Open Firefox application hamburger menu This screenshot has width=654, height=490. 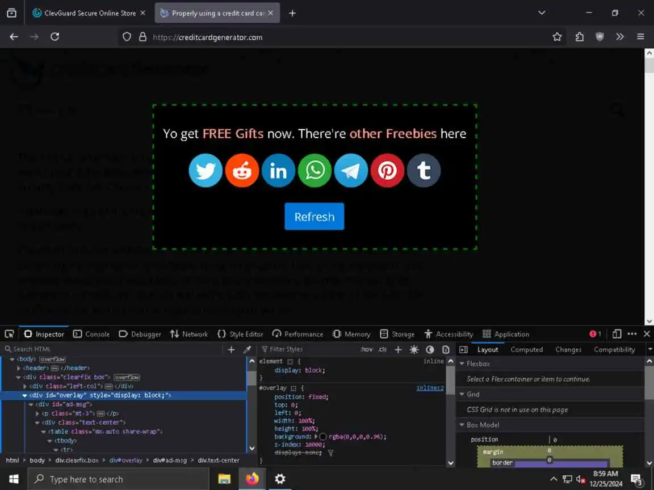pyautogui.click(x=640, y=37)
